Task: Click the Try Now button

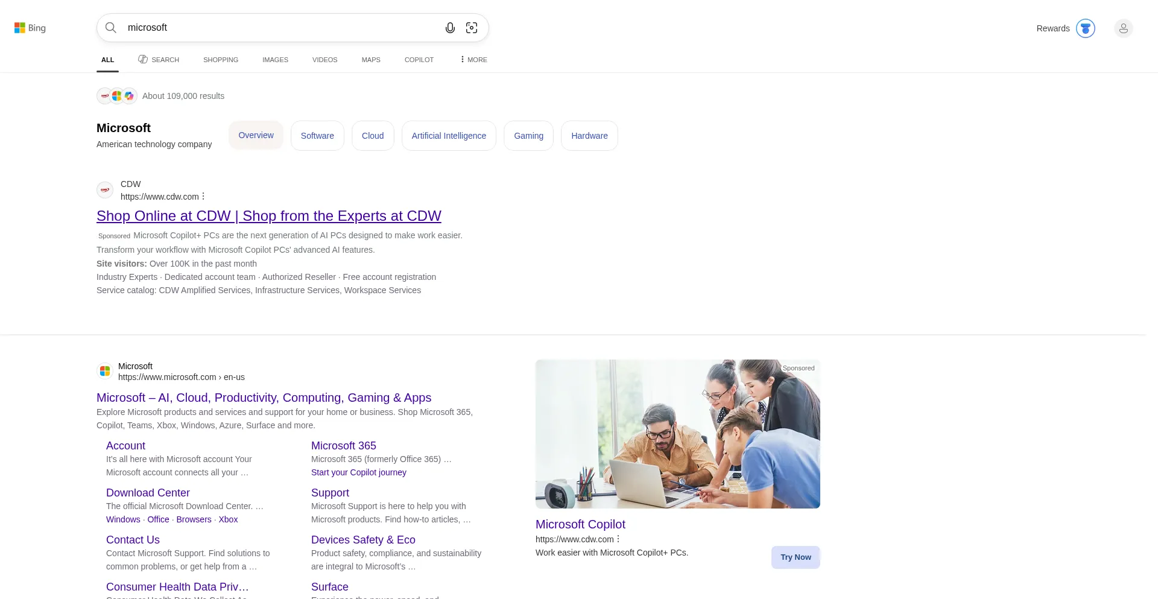Action: pyautogui.click(x=796, y=557)
